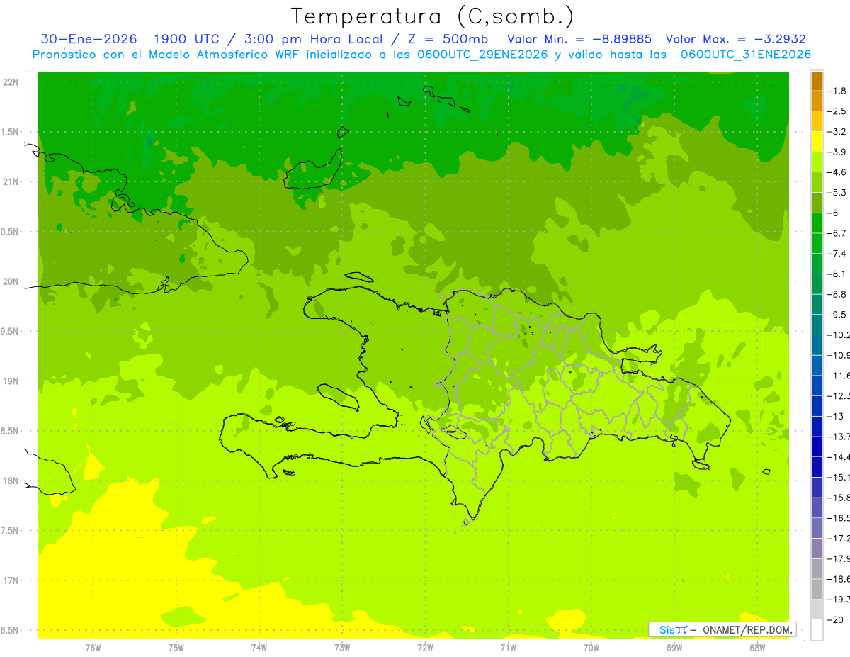Click the 68W longitude axis label
The width and height of the screenshot is (850, 657).
tap(757, 648)
